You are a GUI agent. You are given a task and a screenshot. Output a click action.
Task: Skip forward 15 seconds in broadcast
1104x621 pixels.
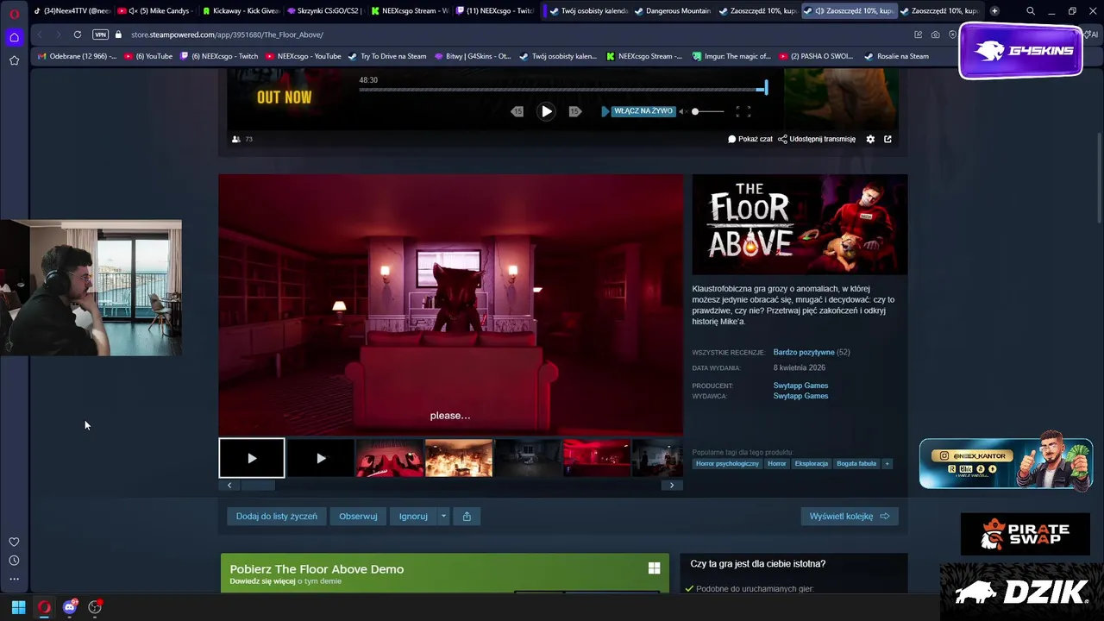click(575, 111)
